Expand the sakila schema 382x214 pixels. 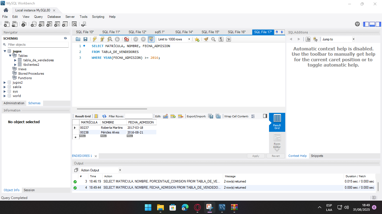[x=5, y=87]
